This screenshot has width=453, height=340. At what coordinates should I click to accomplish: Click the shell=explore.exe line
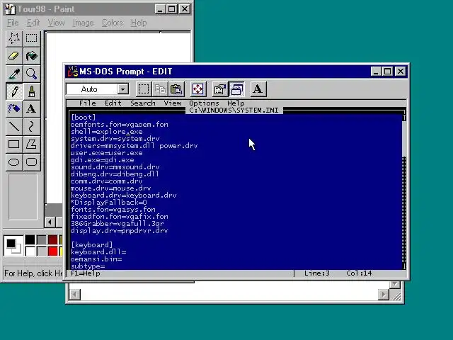point(107,132)
